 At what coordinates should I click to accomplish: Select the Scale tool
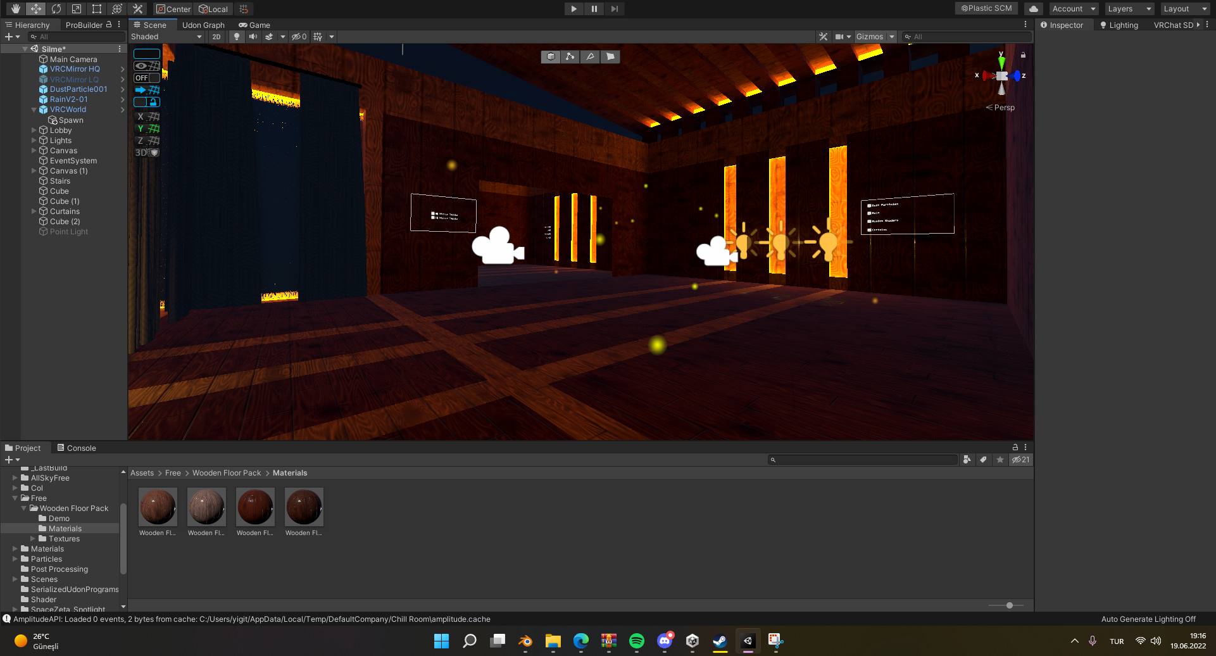click(77, 9)
